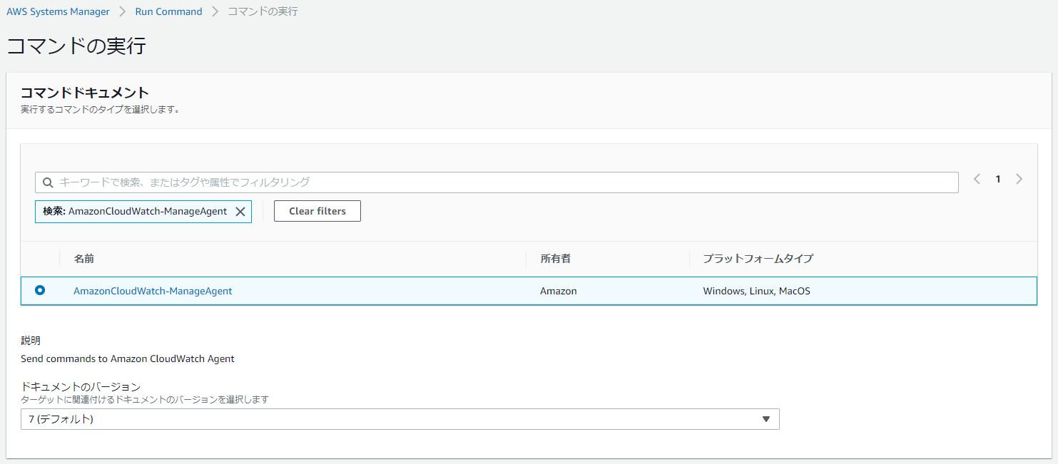Navigate to Run Command via breadcrumb

click(x=168, y=11)
